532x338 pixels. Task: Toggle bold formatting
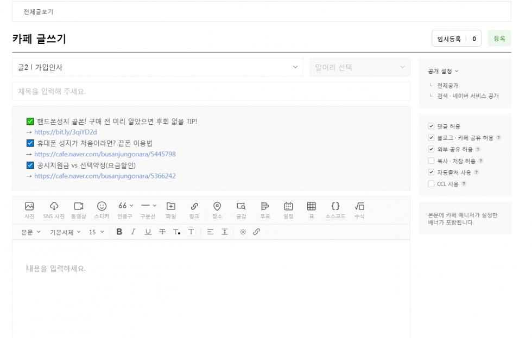pos(119,232)
